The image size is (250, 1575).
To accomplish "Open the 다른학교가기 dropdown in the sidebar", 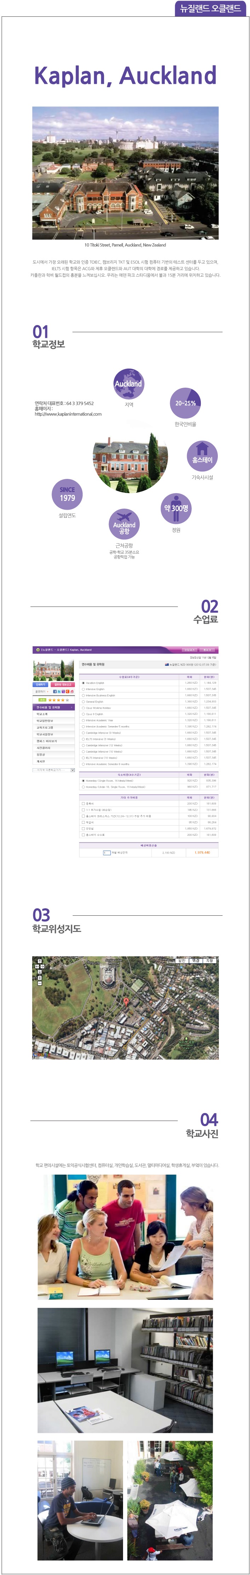I will 54,770.
